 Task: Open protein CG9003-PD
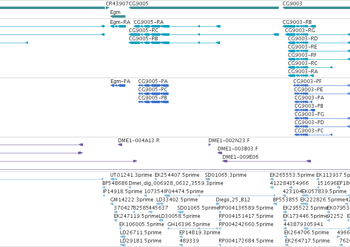coord(322,127)
